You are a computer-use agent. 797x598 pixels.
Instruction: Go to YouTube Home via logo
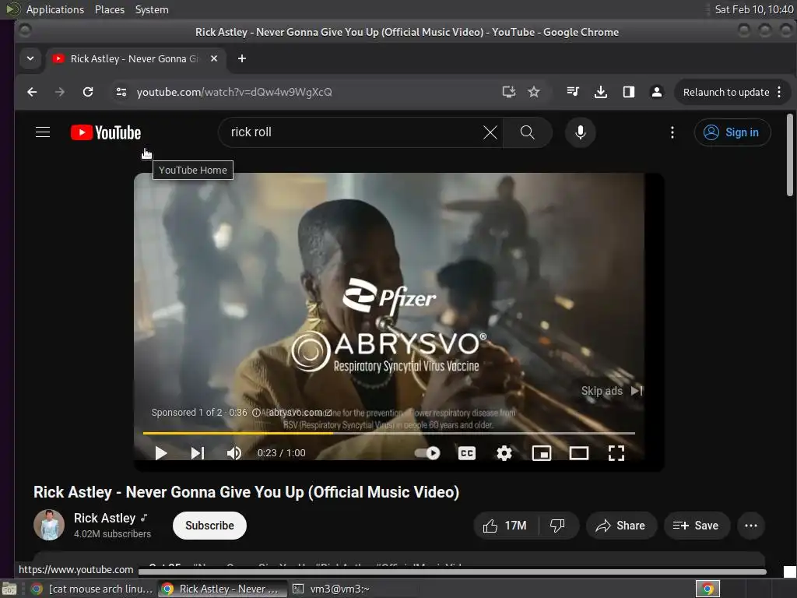coord(106,132)
